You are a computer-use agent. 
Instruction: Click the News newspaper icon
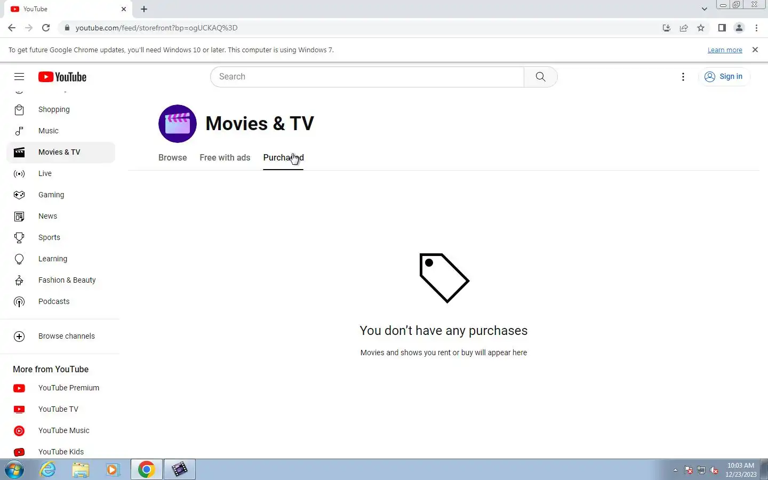(x=19, y=216)
